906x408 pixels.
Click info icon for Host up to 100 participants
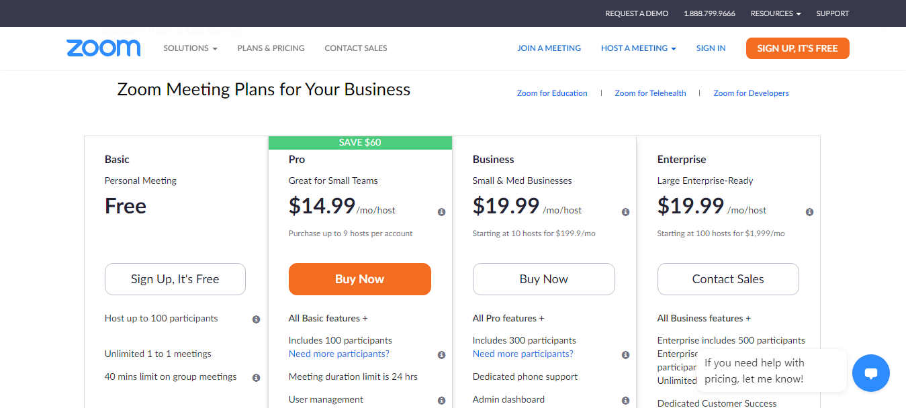point(256,319)
